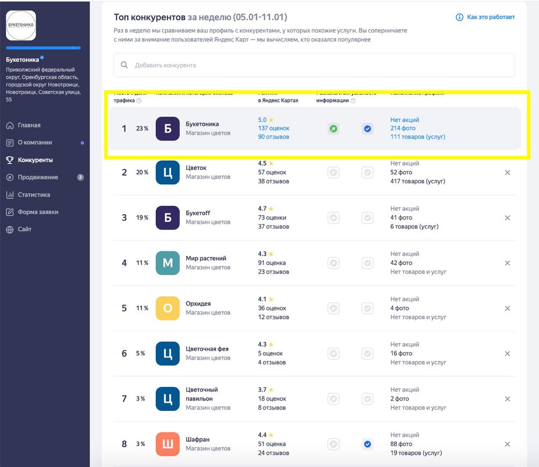This screenshot has height=467, width=539.
Task: Remove competitor Цветок with the X
Action: click(x=507, y=172)
